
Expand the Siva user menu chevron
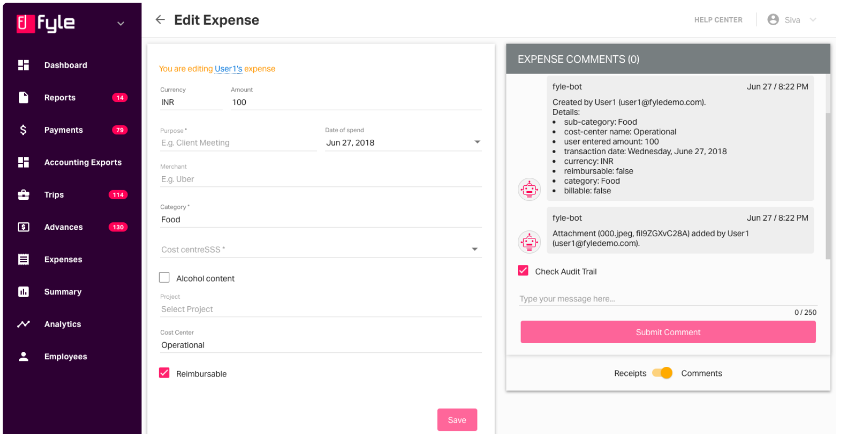[x=813, y=20]
